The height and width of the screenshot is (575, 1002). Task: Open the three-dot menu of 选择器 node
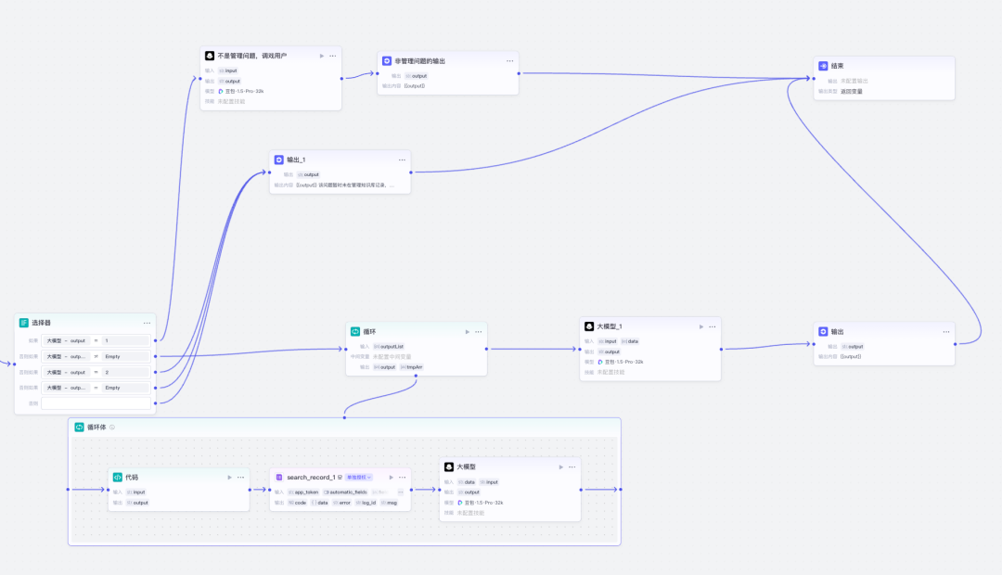pos(147,323)
